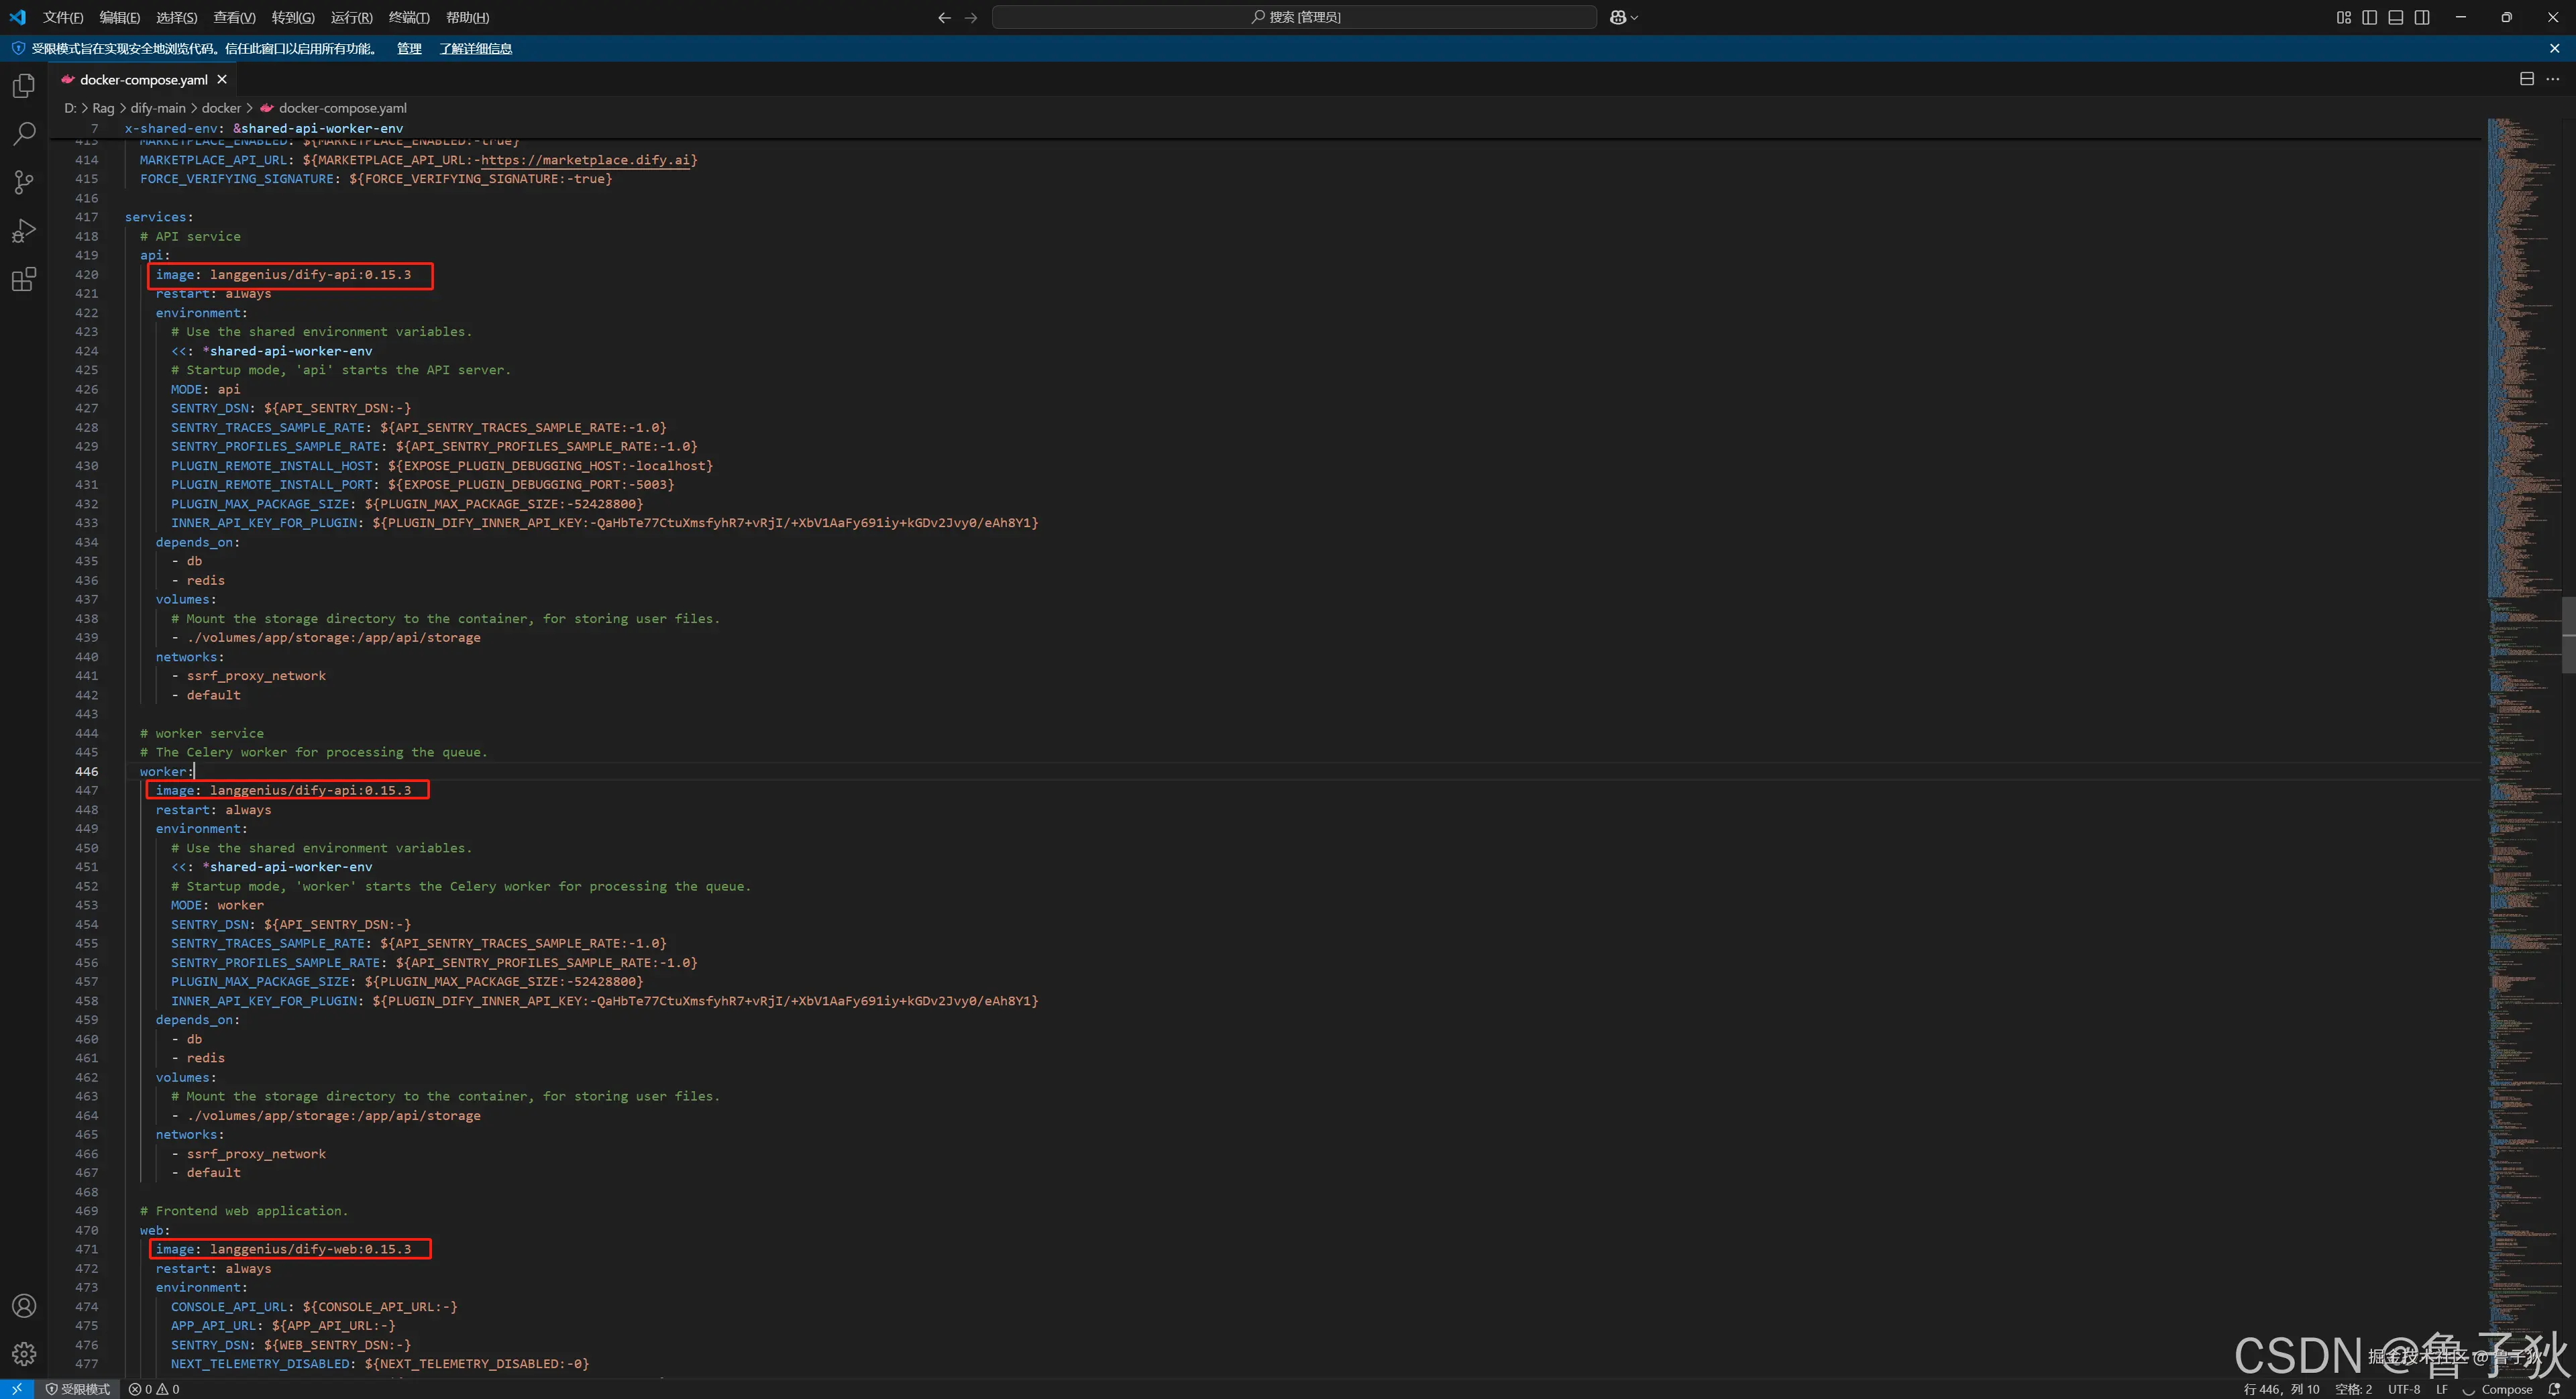Open the Run and Debug view
2576x1399 pixels.
point(24,231)
